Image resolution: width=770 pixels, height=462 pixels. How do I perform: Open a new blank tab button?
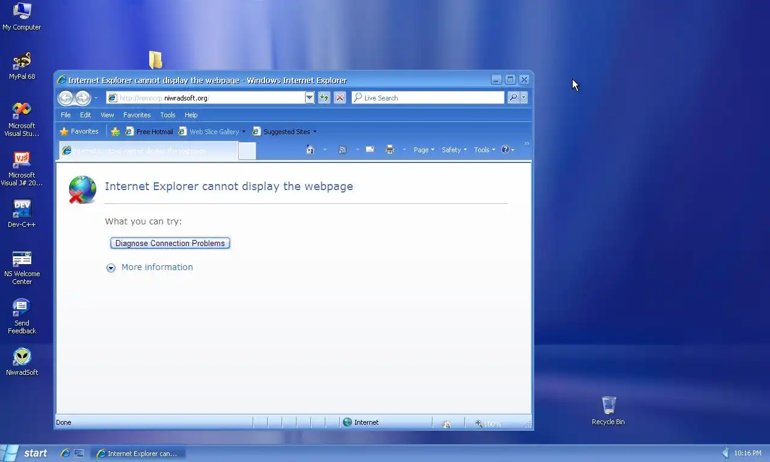[x=247, y=151]
